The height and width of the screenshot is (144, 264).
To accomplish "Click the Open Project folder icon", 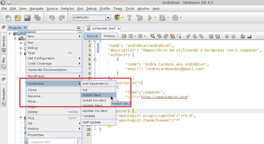I will point(27,18).
